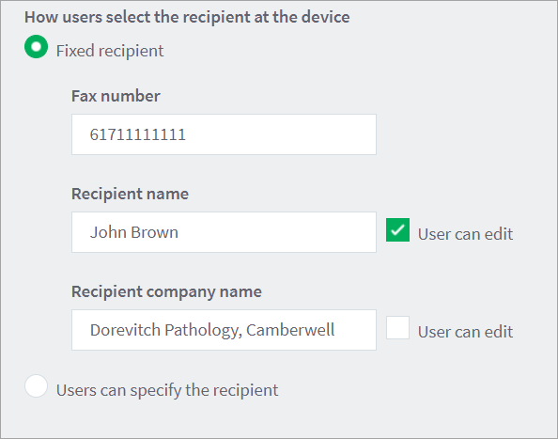Place cursor on the word Dorevitch
This screenshot has width=558, height=439.
click(x=125, y=330)
